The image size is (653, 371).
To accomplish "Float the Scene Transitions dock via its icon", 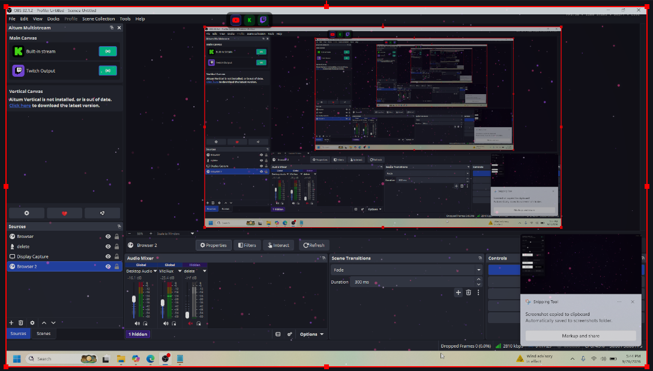I will click(481, 258).
